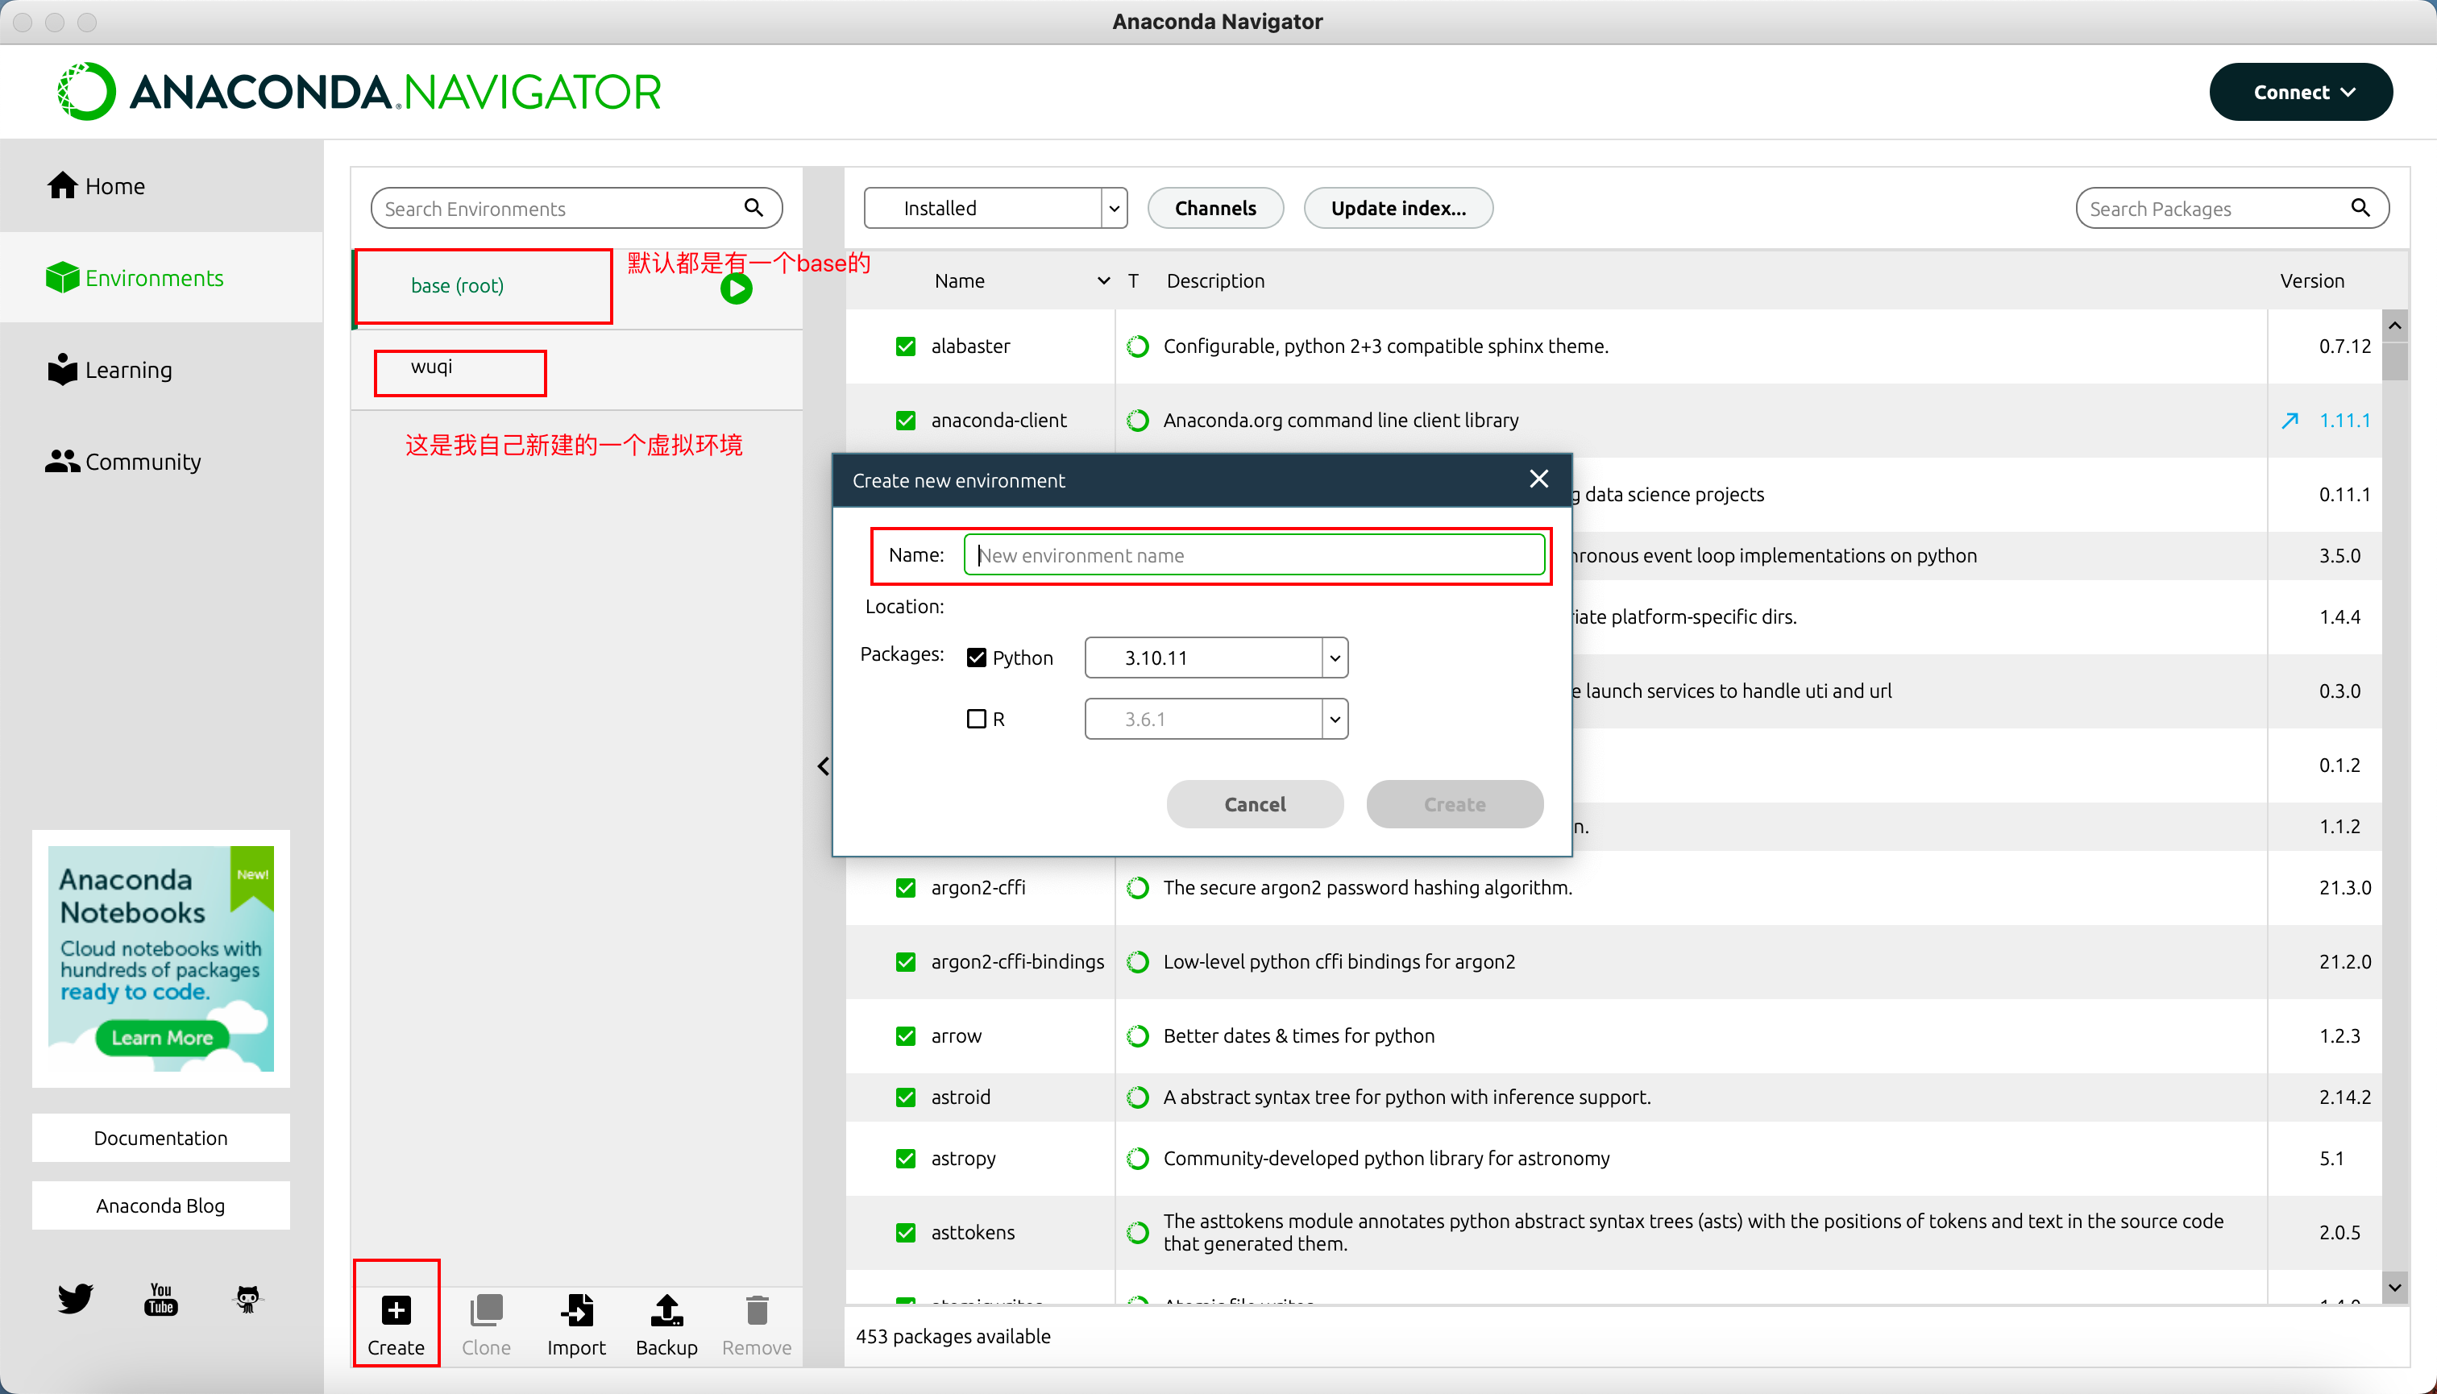Click the Update index button
2437x1394 pixels.
click(1399, 208)
